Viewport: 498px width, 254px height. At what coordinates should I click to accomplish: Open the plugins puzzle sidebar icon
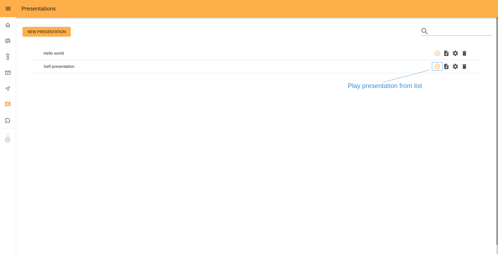tap(8, 120)
